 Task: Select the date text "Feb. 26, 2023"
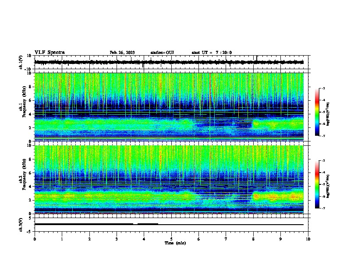(x=122, y=53)
